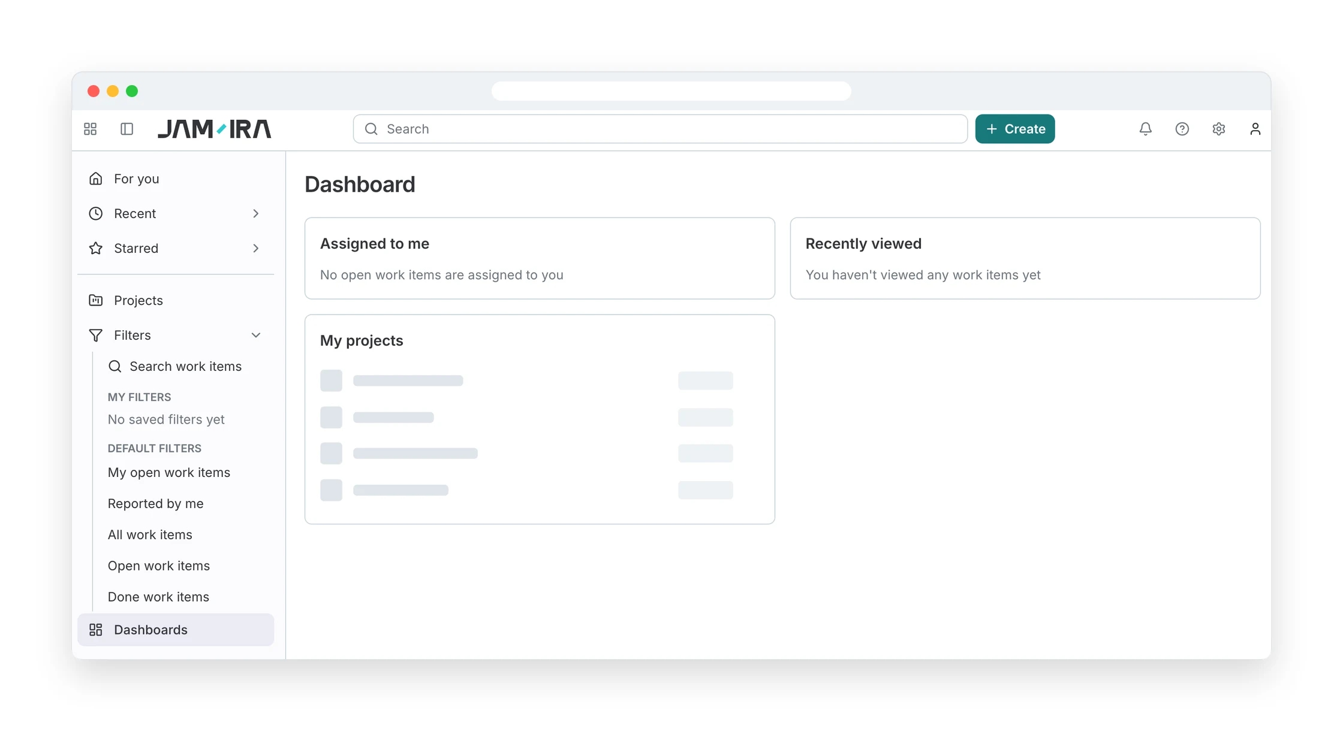Click into the top Search field
Viewport: 1343px width, 731px height.
(660, 129)
